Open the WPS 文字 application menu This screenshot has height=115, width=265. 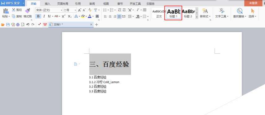coord(12,3)
